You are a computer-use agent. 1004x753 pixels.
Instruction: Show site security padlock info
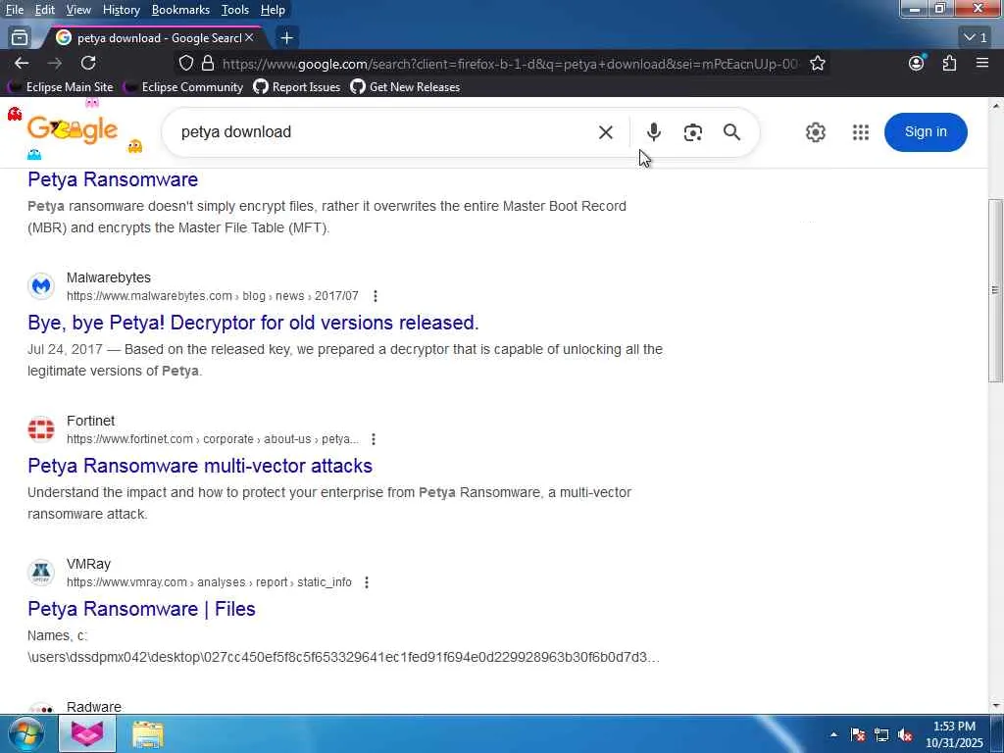pos(208,63)
